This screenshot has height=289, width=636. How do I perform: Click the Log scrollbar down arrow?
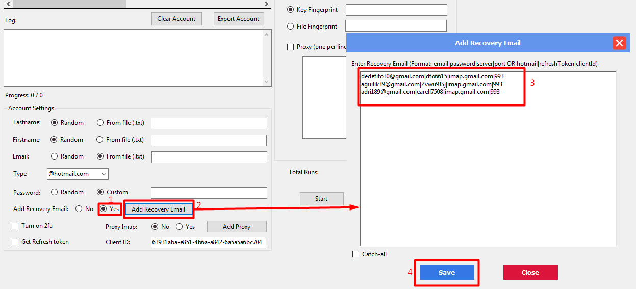(x=267, y=82)
